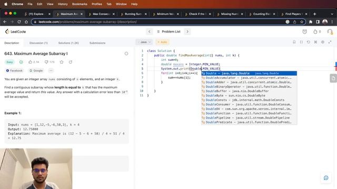Switch to the Description tab
Screen dimensions: 337x189
[x=12, y=43]
